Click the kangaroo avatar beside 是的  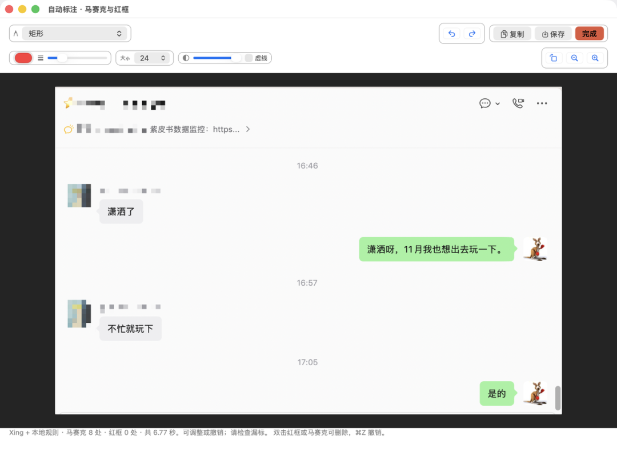click(x=535, y=393)
